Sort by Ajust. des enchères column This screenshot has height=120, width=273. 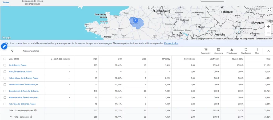click(61, 59)
